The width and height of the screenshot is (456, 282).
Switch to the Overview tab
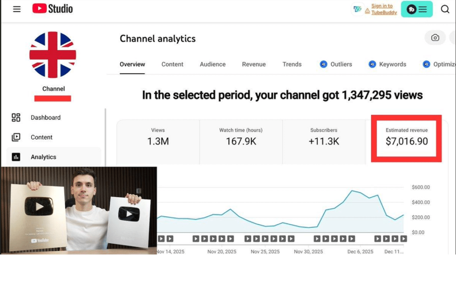coord(132,64)
